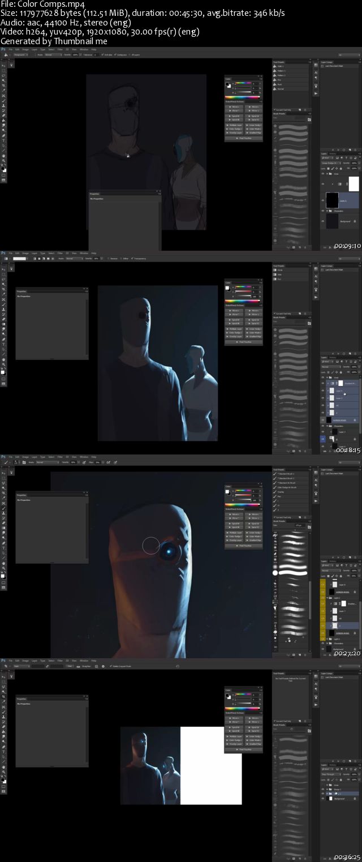This screenshot has height=862, width=362.
Task: Open Pass Through blend dropdown in 00:36:25 Layers
Action: 331,774
